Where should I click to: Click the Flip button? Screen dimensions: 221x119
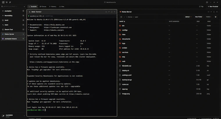(201, 7)
